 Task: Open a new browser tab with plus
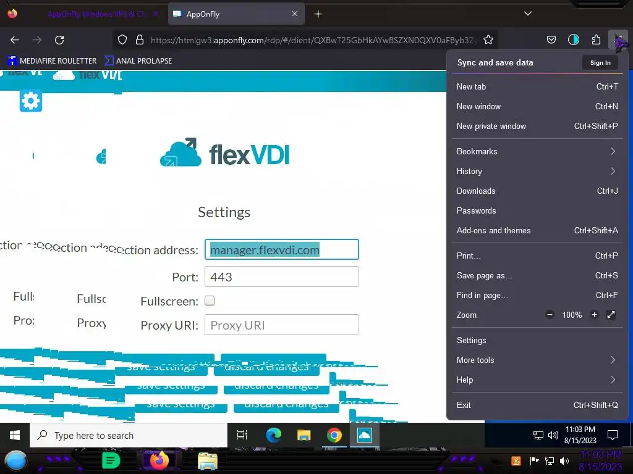[318, 14]
